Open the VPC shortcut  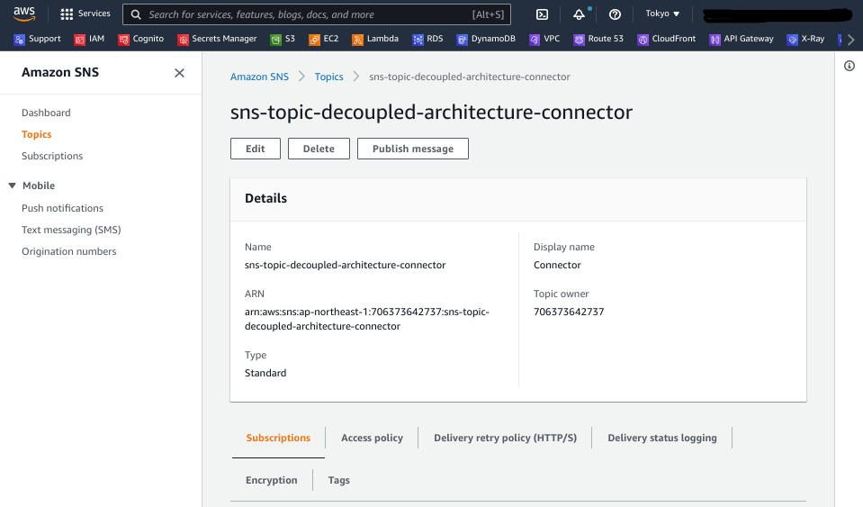(x=544, y=39)
